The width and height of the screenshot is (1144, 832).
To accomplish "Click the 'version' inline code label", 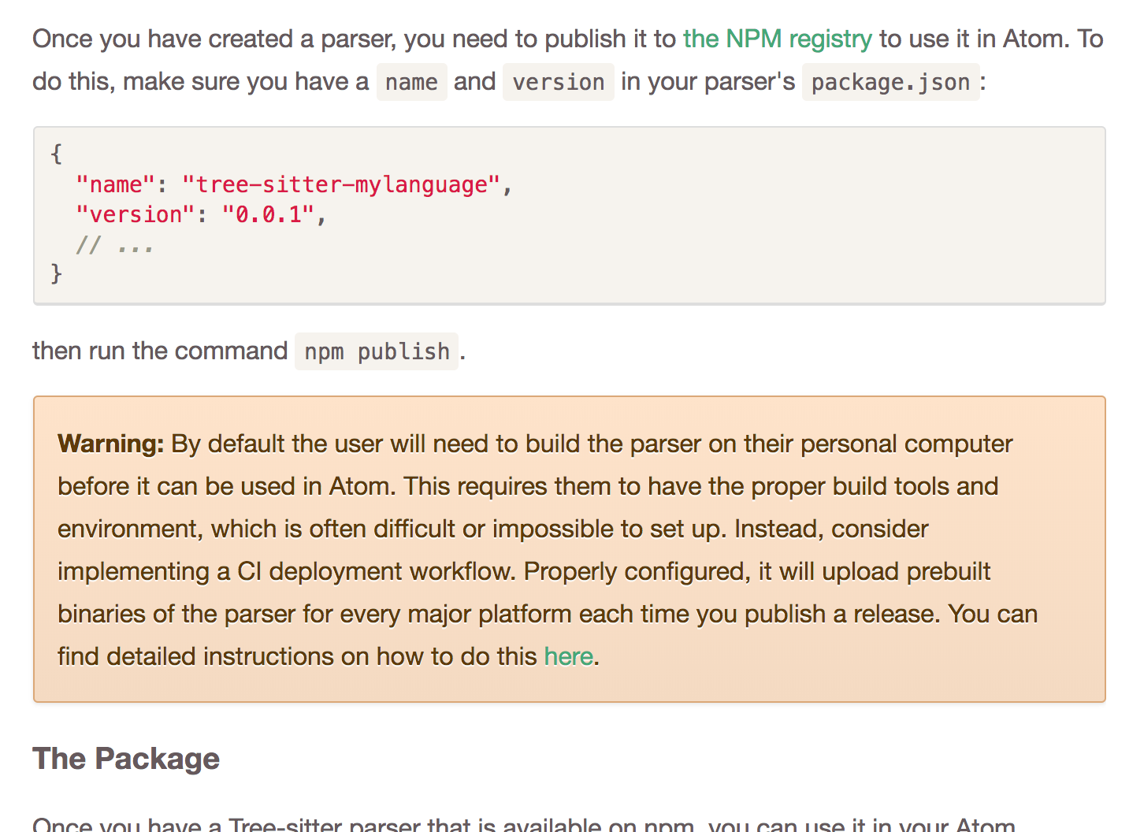I will [558, 82].
